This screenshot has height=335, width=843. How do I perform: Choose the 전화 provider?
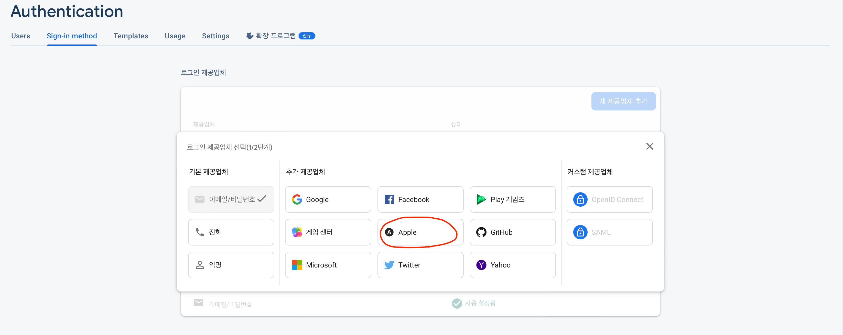pyautogui.click(x=231, y=232)
